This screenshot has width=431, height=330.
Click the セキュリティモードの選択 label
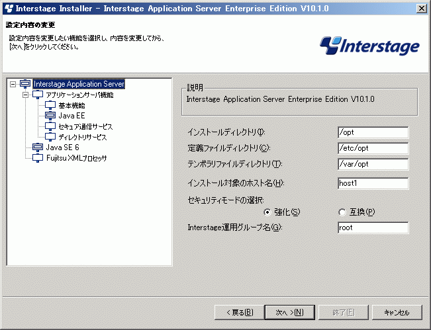(x=226, y=200)
